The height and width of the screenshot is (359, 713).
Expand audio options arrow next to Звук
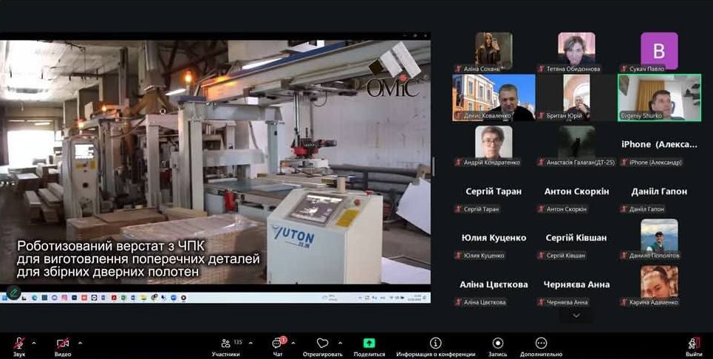coord(36,343)
